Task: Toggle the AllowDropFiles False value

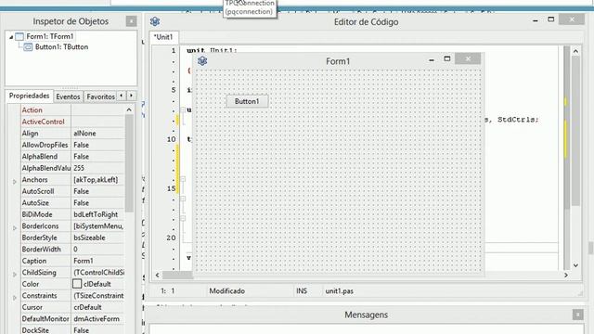Action: pos(98,145)
